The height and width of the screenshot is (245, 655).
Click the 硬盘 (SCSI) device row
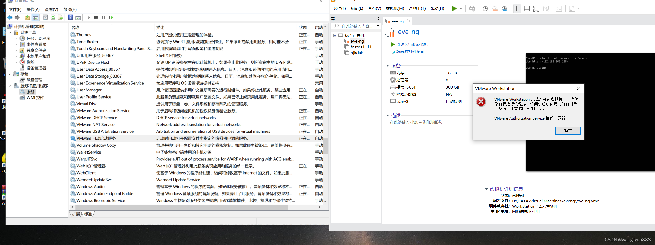(x=425, y=87)
